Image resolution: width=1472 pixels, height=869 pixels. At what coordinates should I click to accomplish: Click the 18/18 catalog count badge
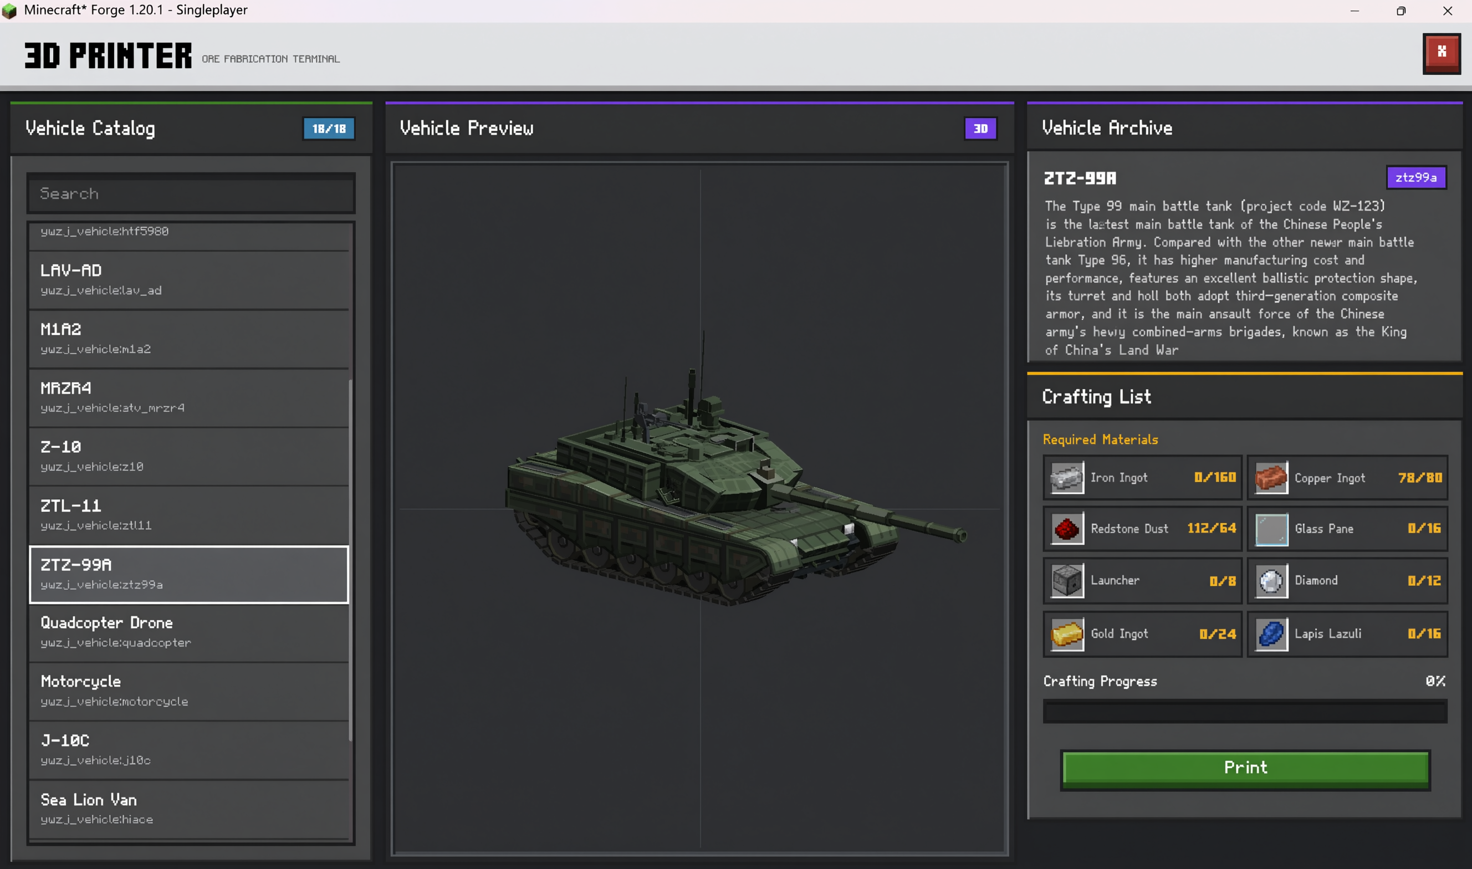(329, 128)
